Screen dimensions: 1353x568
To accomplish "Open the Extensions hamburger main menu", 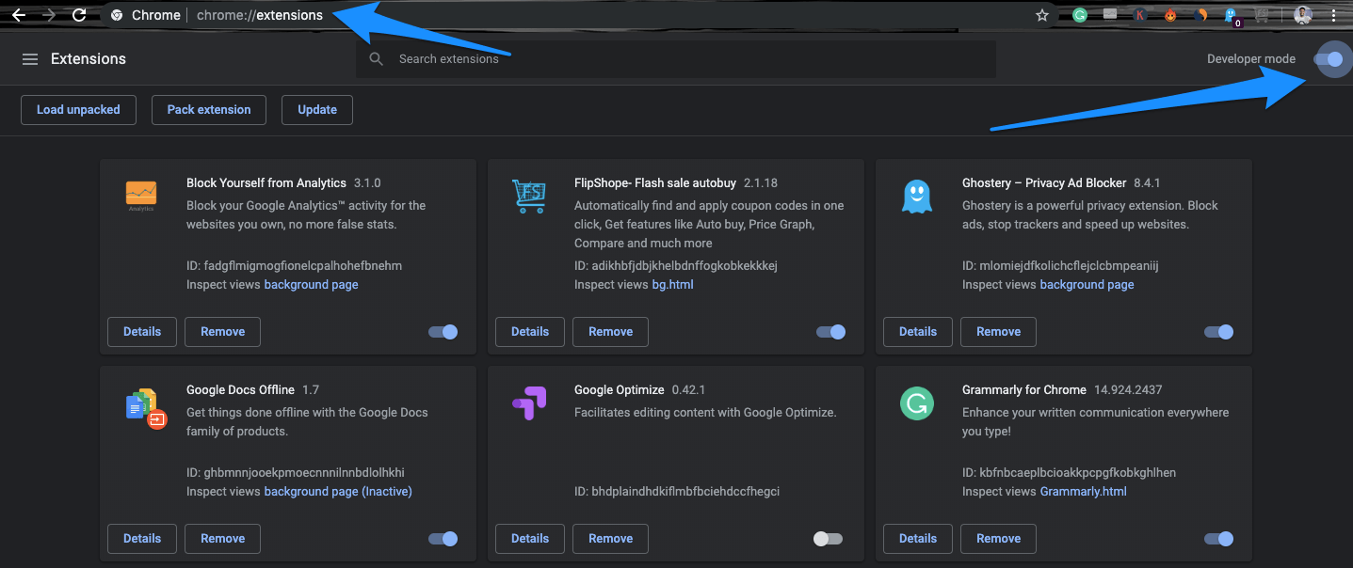I will tap(30, 59).
